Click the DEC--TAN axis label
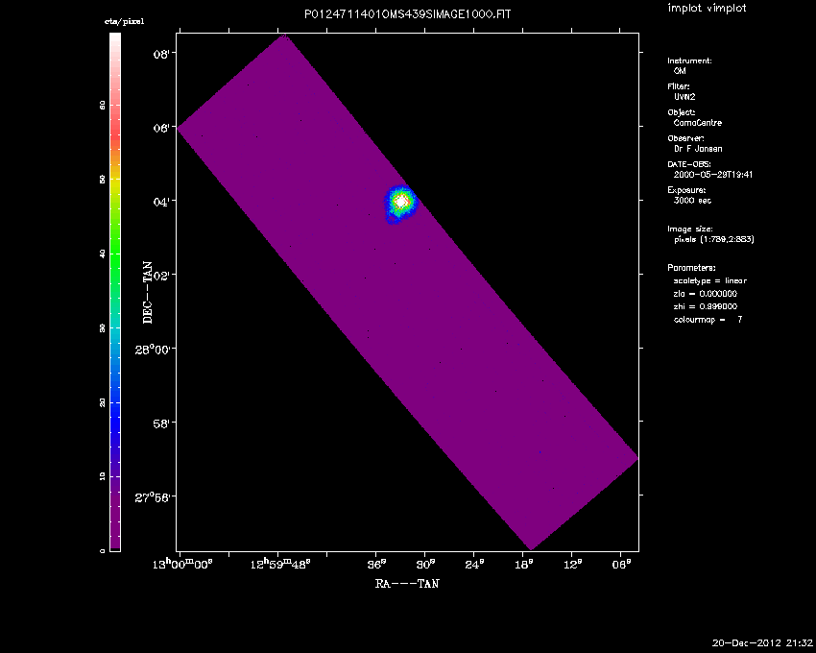Image resolution: width=816 pixels, height=653 pixels. tap(148, 292)
